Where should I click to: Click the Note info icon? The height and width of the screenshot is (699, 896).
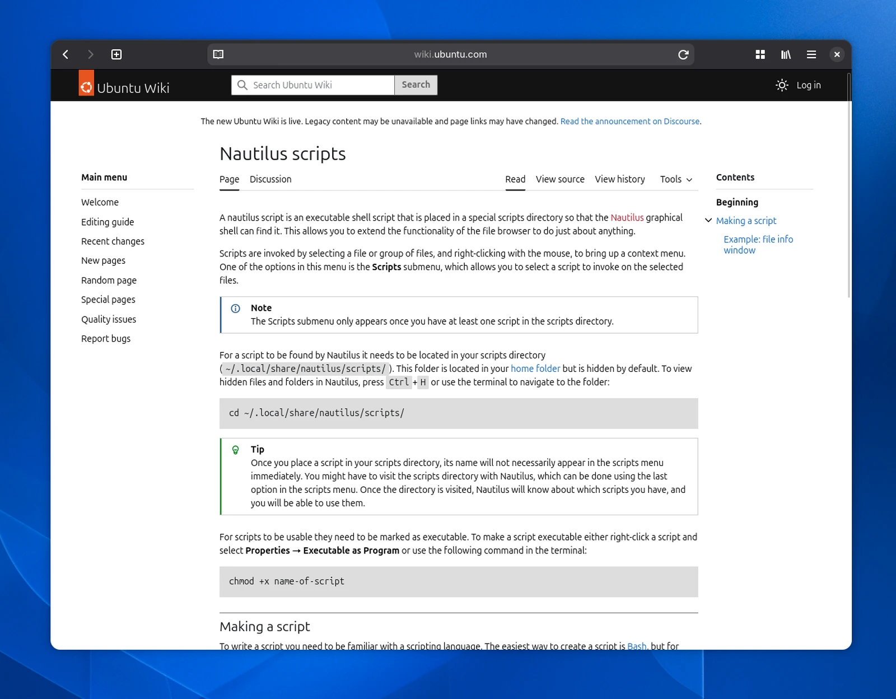236,309
